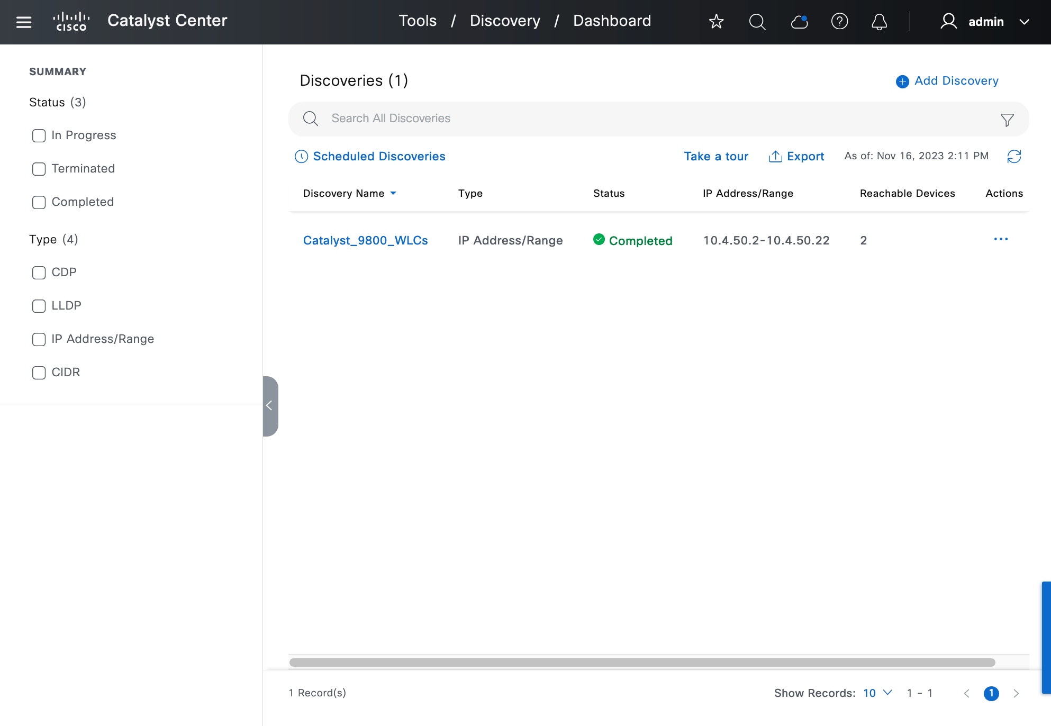
Task: Check the In Progress status filter
Action: coord(39,135)
